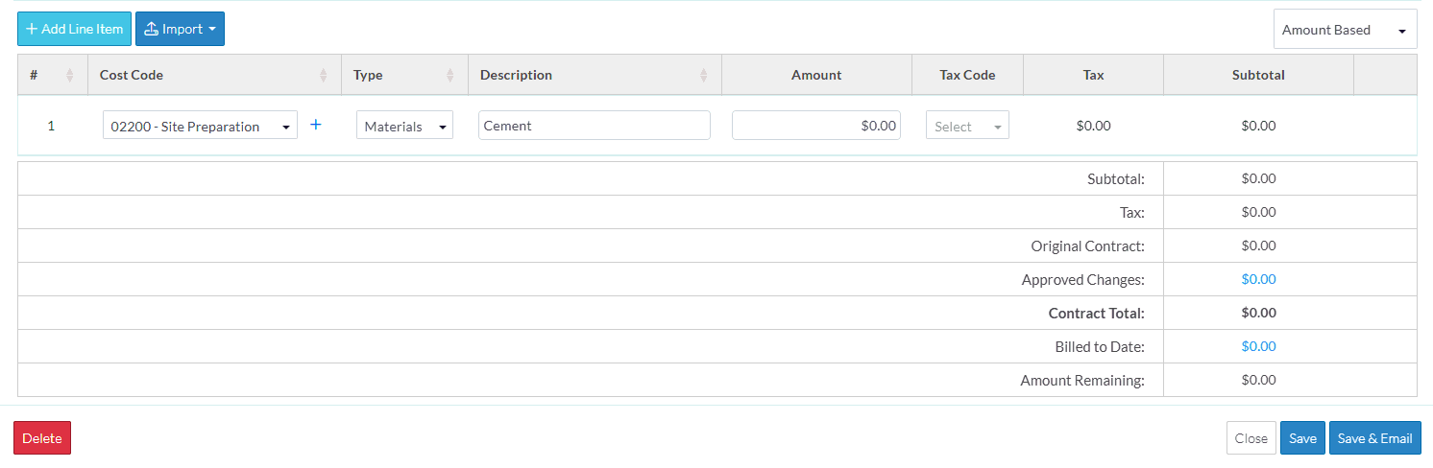1433x468 pixels.
Task: Open the Materials type dropdown
Action: click(404, 126)
